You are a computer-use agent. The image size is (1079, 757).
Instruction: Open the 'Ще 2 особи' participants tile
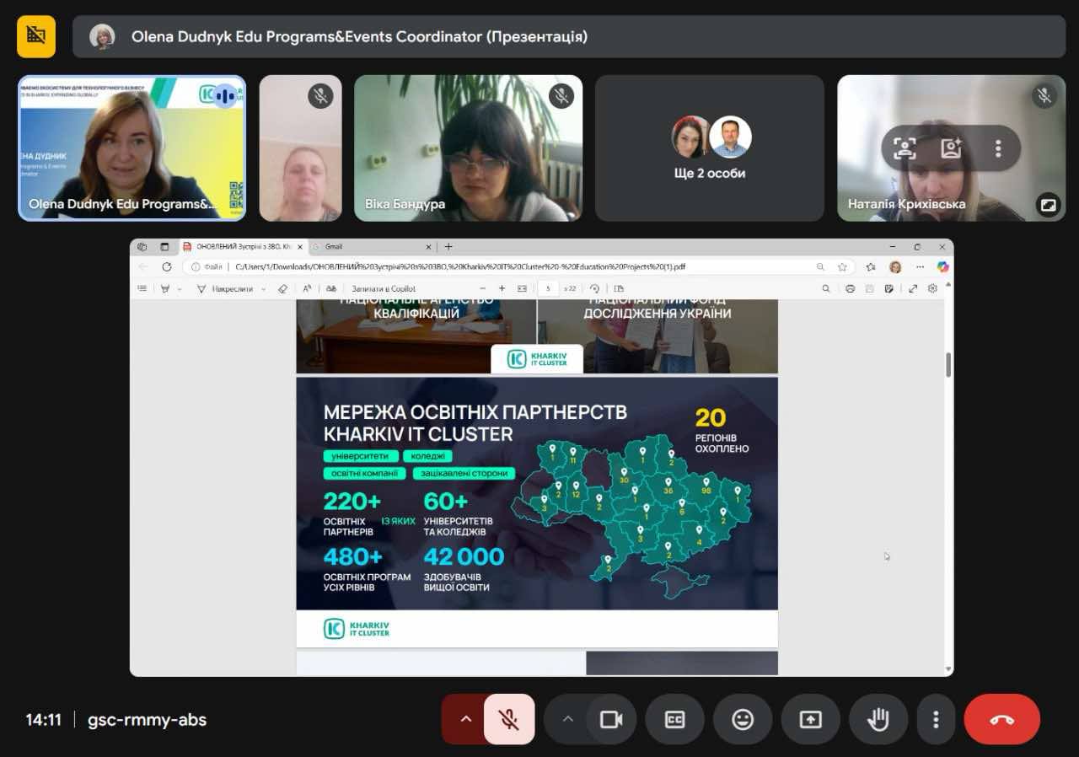[x=710, y=148]
